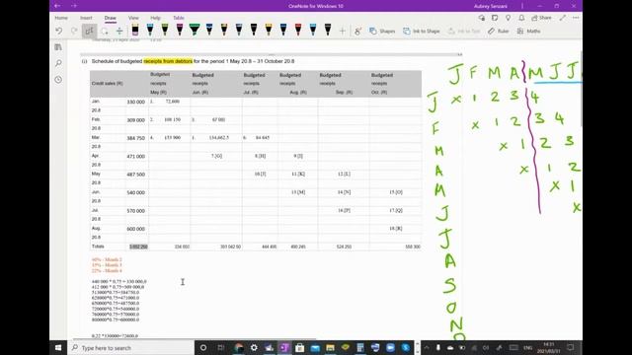Add a new pen with plus button
The image size is (632, 355).
point(343,31)
